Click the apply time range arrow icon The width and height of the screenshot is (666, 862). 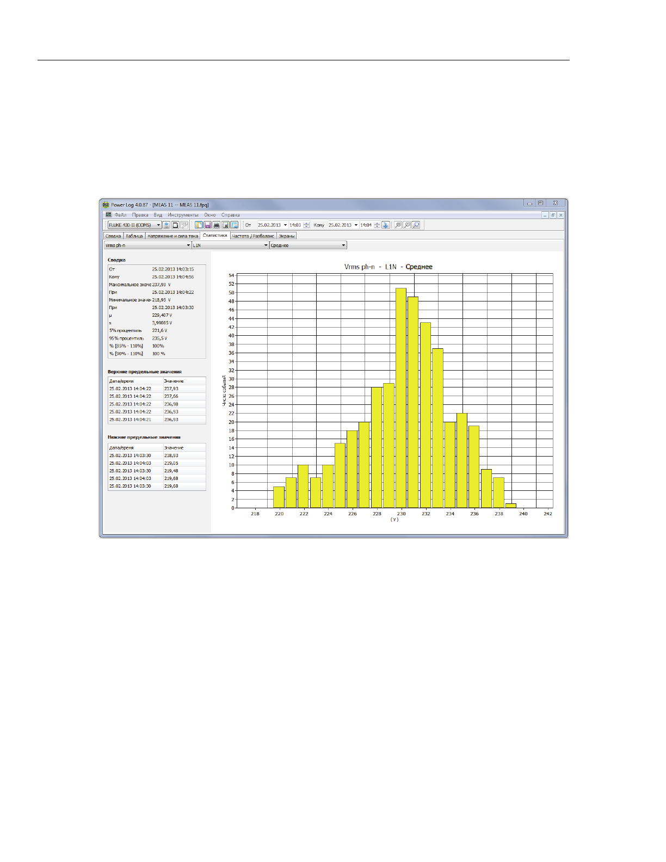click(386, 225)
